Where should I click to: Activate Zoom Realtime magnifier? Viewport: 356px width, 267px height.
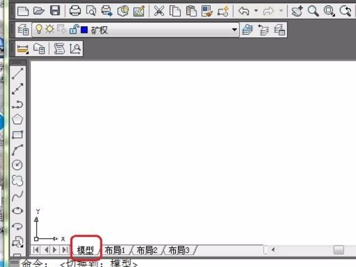313,11
